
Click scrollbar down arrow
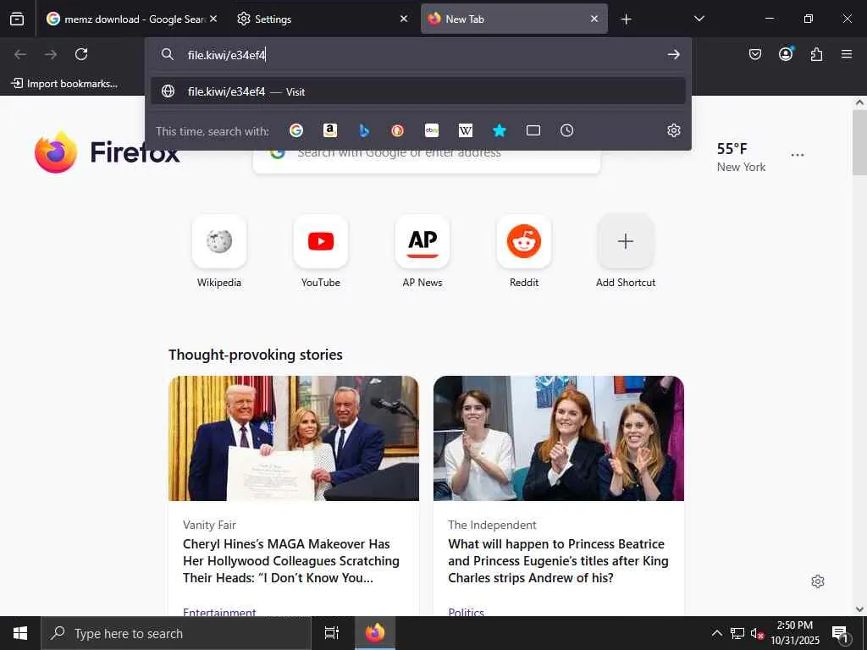[x=859, y=609]
